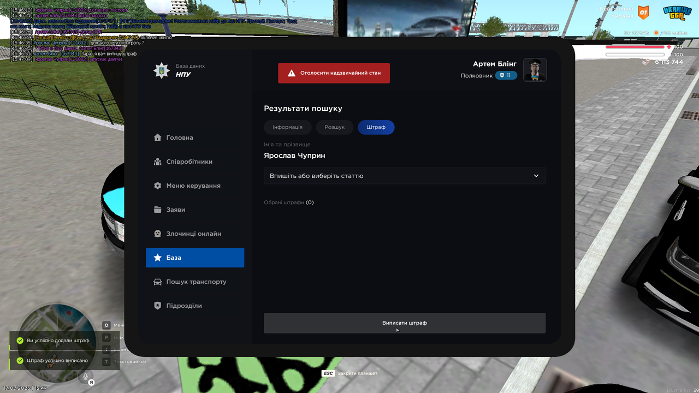Viewport: 699px width, 393px height.
Task: Click the ESC key icon
Action: point(328,373)
